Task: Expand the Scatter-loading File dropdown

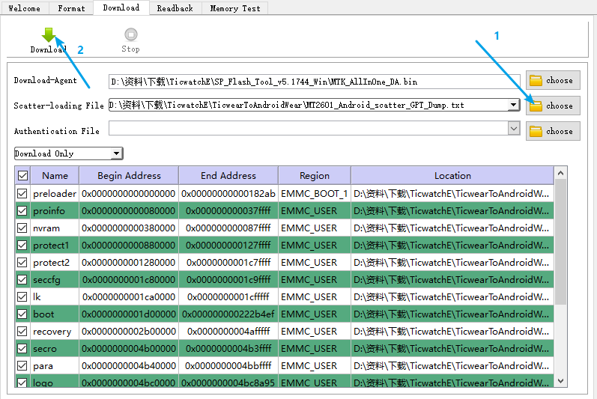Action: click(x=514, y=105)
